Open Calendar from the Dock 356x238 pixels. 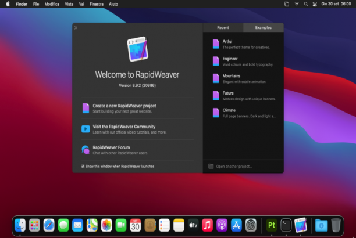click(136, 225)
